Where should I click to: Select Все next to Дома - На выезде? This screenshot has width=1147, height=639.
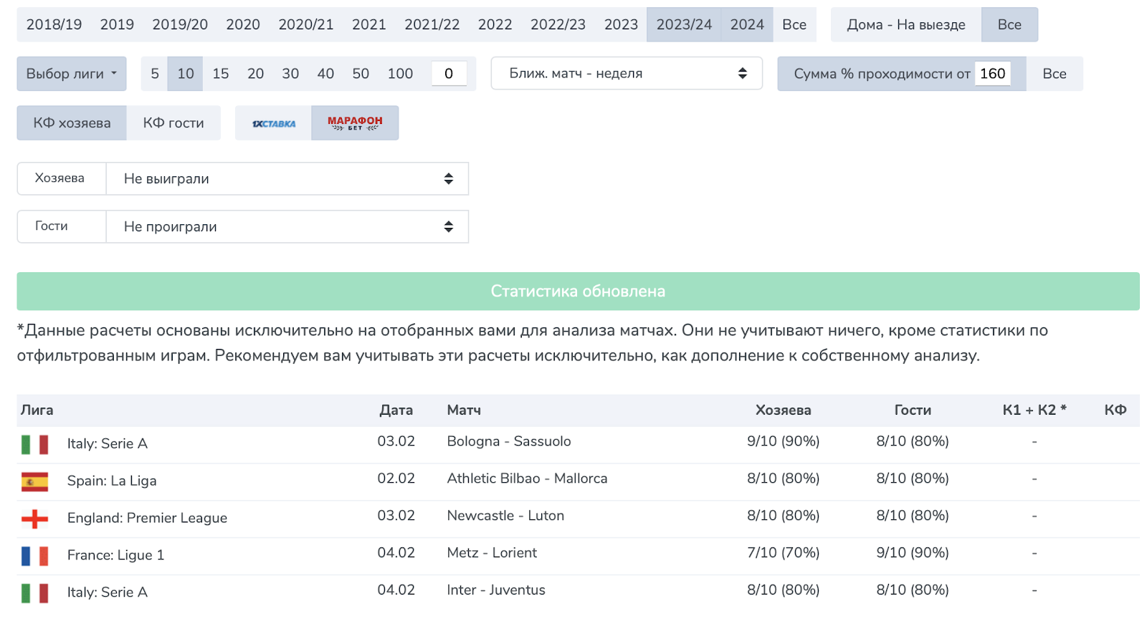coord(1009,24)
